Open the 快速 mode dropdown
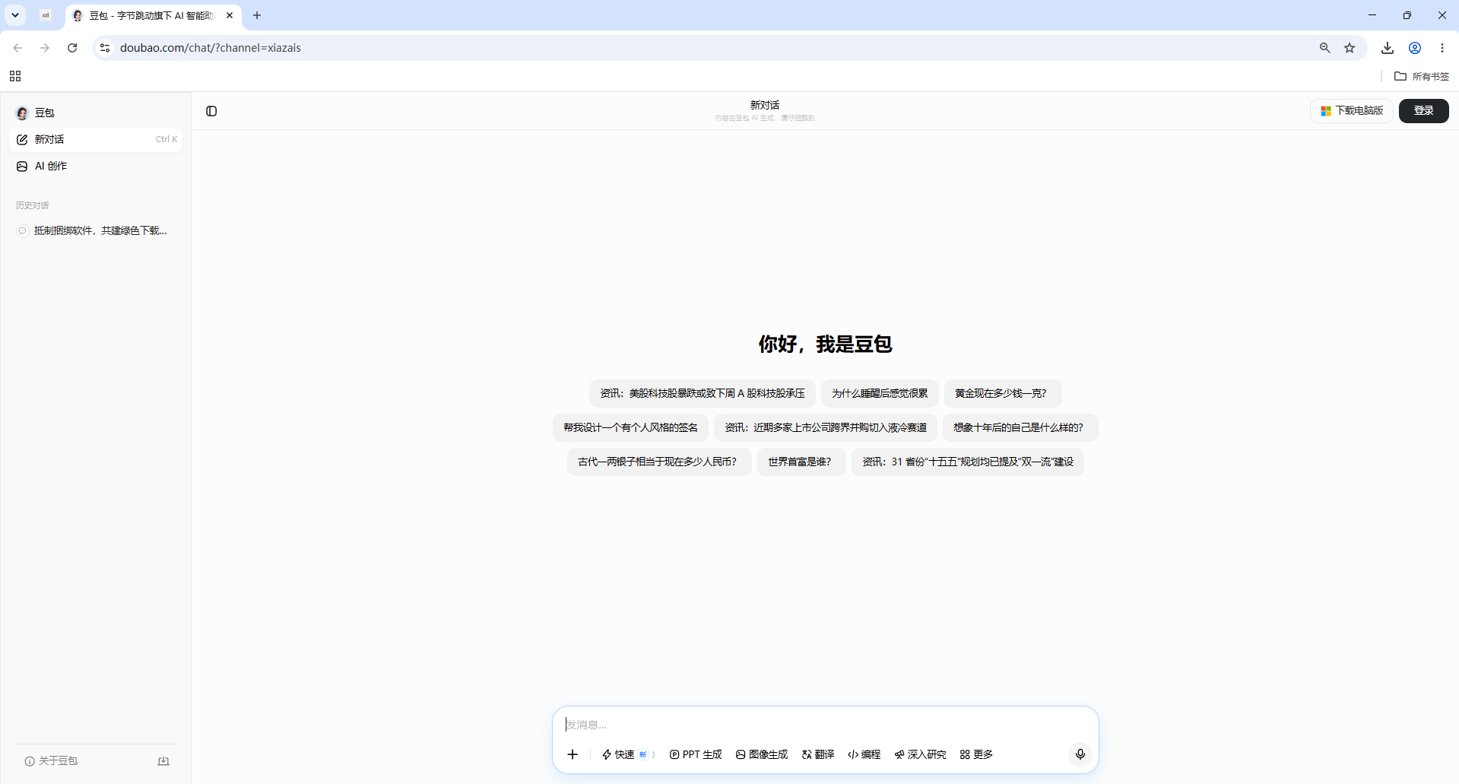The width and height of the screenshot is (1459, 784). click(x=628, y=754)
